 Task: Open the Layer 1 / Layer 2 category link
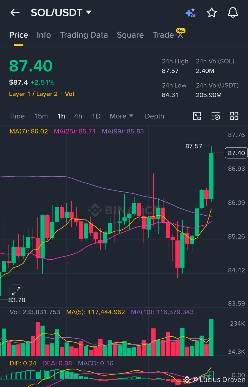33,94
